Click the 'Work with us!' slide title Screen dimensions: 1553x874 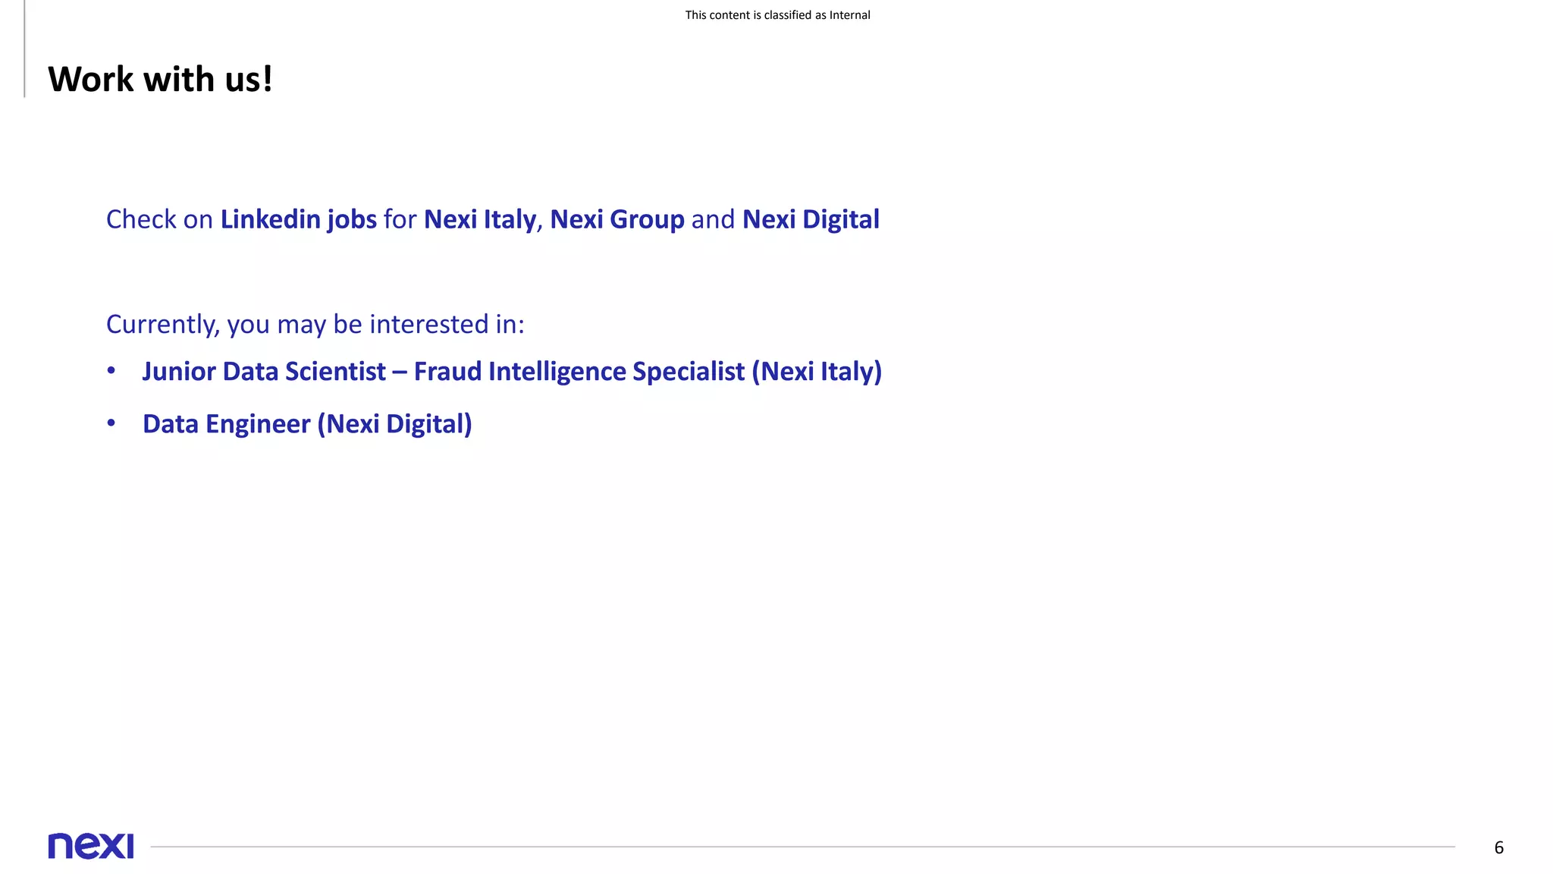(160, 79)
